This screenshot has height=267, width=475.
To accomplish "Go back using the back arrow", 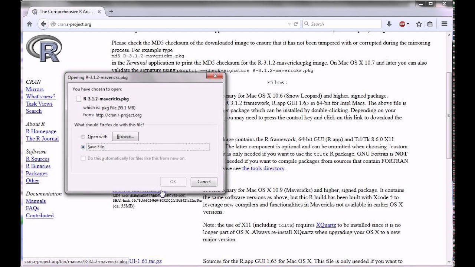I will (x=43, y=24).
